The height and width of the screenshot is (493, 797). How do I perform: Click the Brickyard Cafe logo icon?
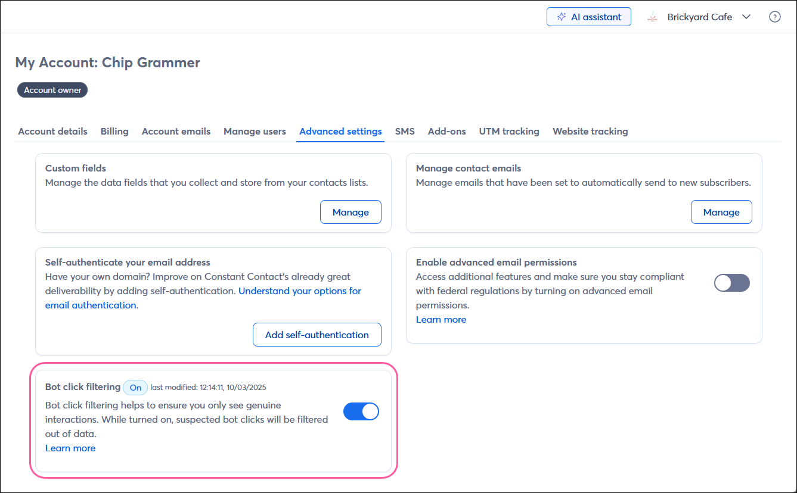(x=652, y=17)
